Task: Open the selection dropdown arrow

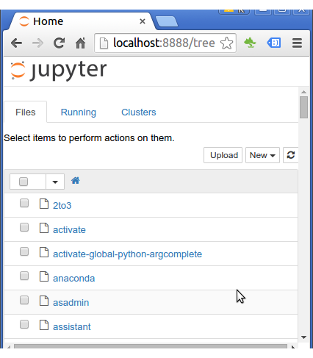Action: (55, 182)
